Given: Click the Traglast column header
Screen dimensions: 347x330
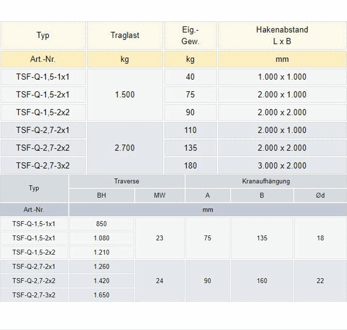Looking at the screenshot, I should [125, 35].
